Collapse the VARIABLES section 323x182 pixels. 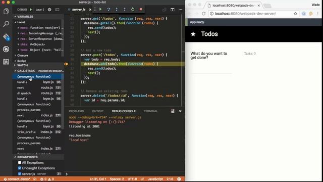point(25,17)
